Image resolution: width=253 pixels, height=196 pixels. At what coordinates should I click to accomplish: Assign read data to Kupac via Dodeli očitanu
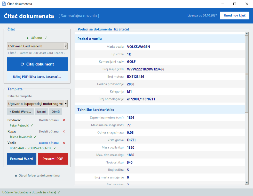tap(49, 131)
